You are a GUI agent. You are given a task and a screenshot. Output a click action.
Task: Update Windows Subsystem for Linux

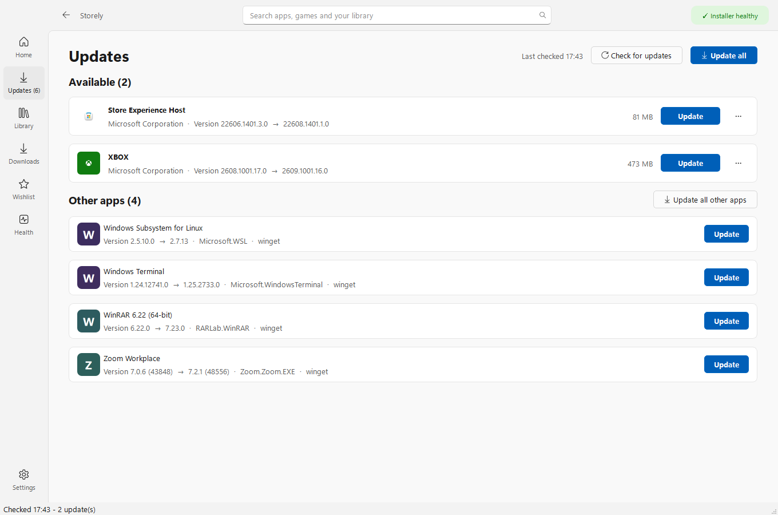[727, 234]
